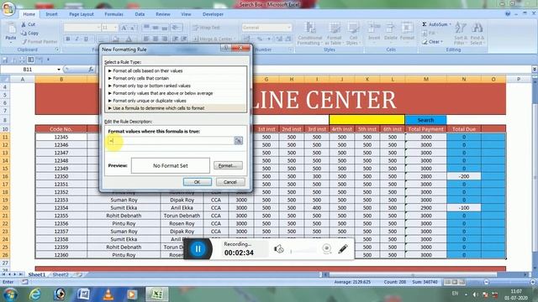
Task: Switch to the Formulas tab
Action: pos(113,14)
